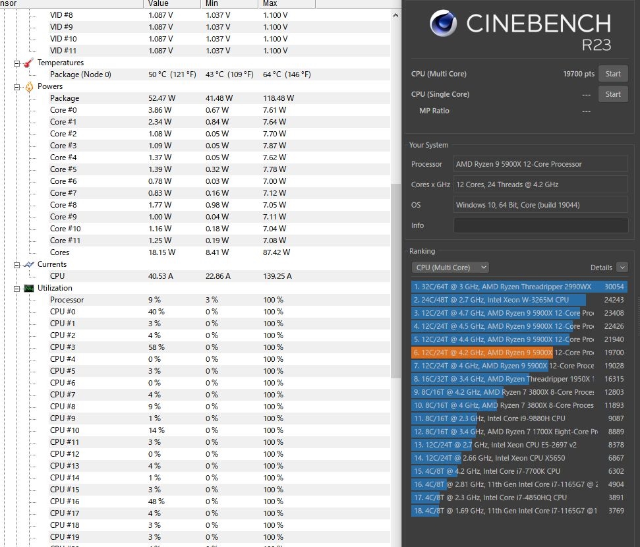Select ranking entry 18 with score 3769

519,511
